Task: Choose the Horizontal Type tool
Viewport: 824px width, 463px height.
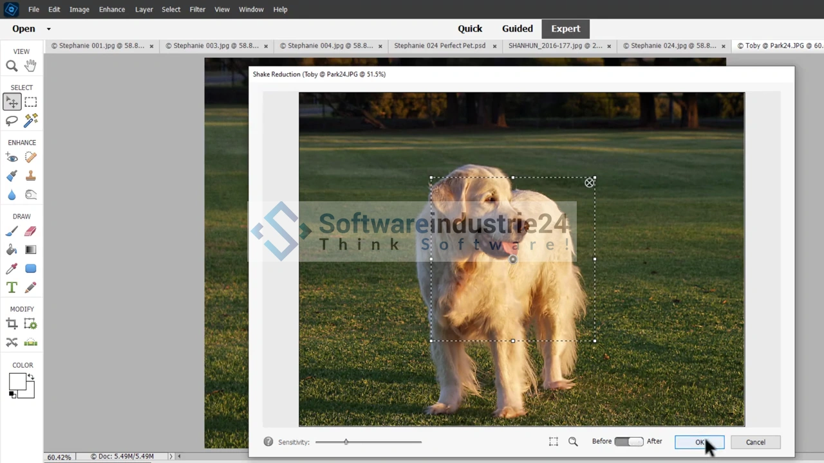Action: 12,287
